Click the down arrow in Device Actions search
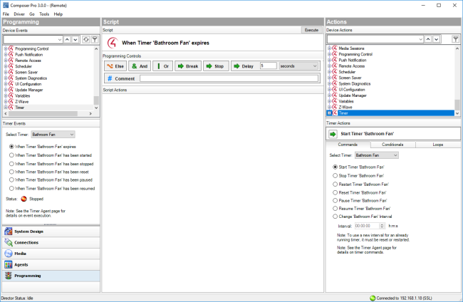 click(436, 39)
